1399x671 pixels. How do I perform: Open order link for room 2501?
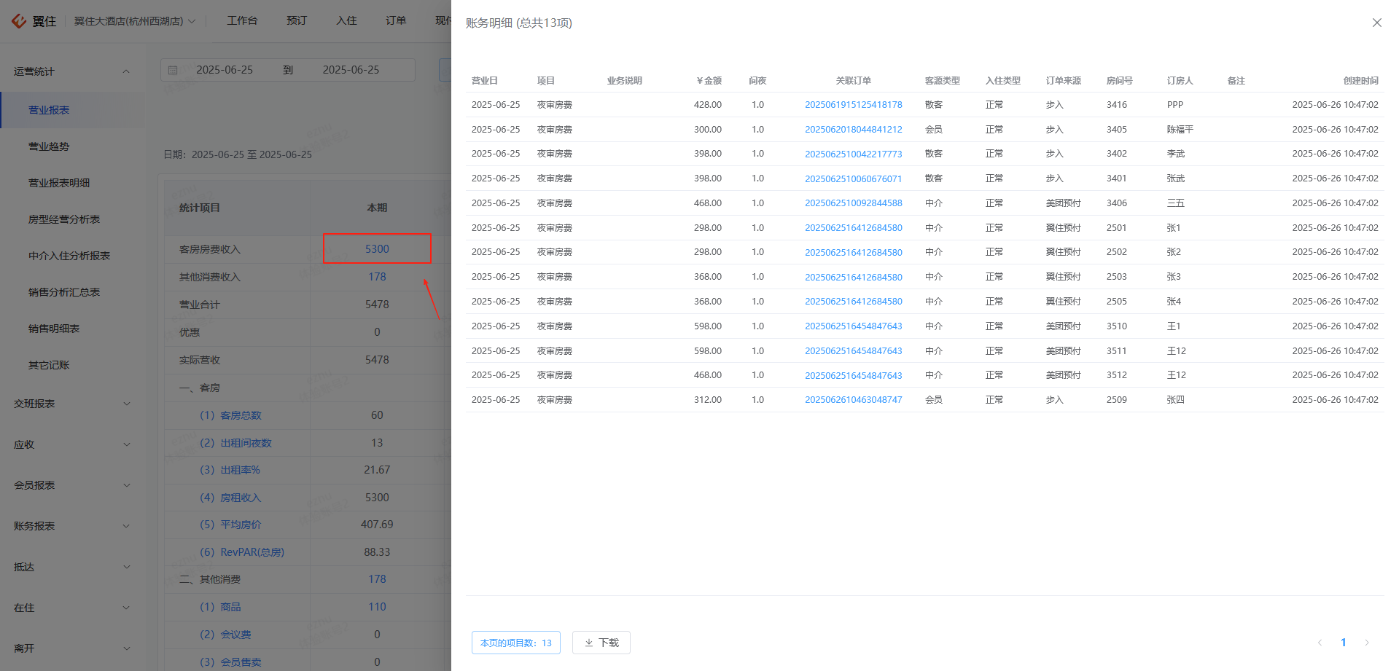(853, 228)
